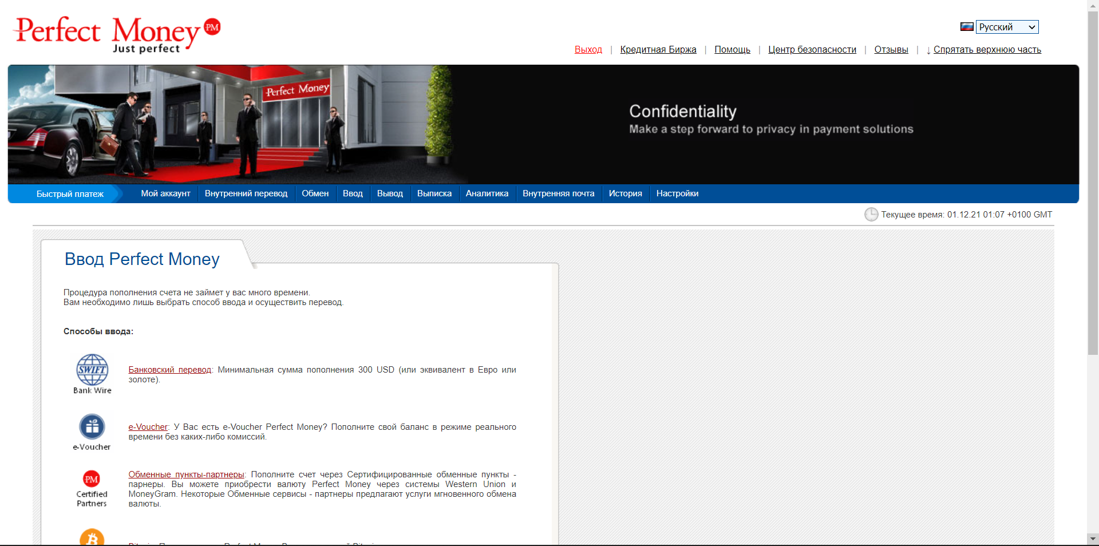The width and height of the screenshot is (1099, 546).
Task: Click the Текущее время timestamp text
Action: pos(967,215)
